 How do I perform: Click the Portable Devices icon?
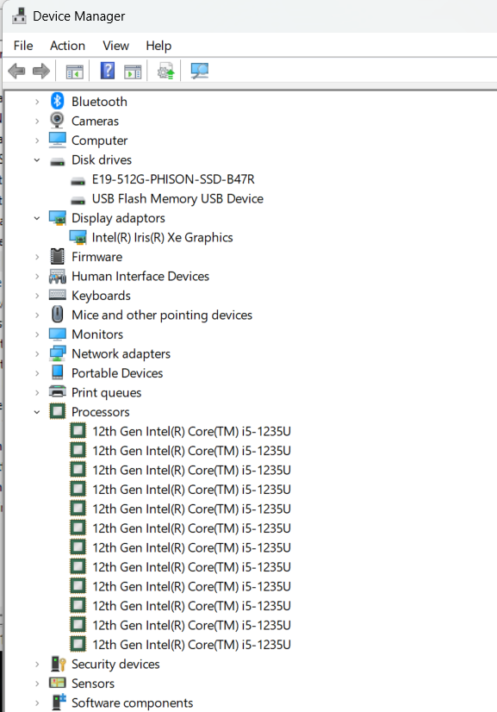[57, 372]
